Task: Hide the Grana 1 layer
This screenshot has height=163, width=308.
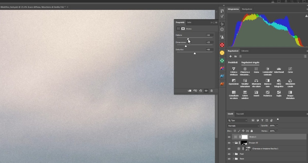Action: pyautogui.click(x=229, y=137)
